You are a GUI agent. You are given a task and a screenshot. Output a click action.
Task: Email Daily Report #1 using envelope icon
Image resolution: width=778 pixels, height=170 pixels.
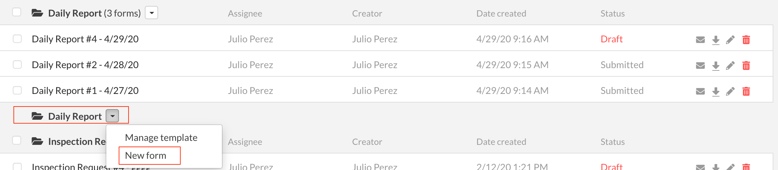click(x=700, y=91)
